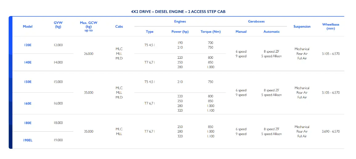356x159 pixels.
Task: Click the Model column header
Action: (28, 26)
